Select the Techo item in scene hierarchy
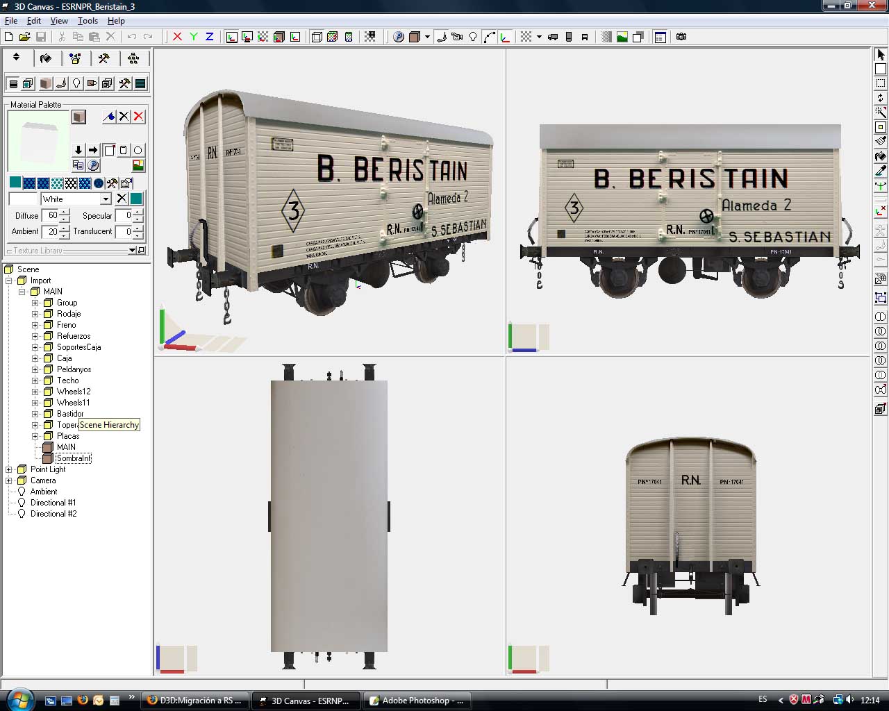 pos(67,380)
